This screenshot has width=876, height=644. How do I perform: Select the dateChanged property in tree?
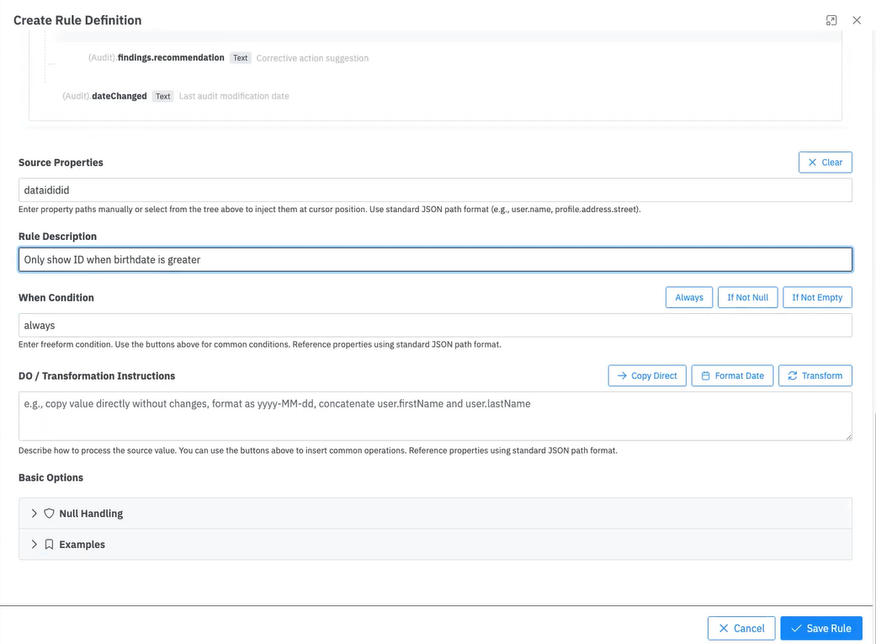tap(119, 96)
